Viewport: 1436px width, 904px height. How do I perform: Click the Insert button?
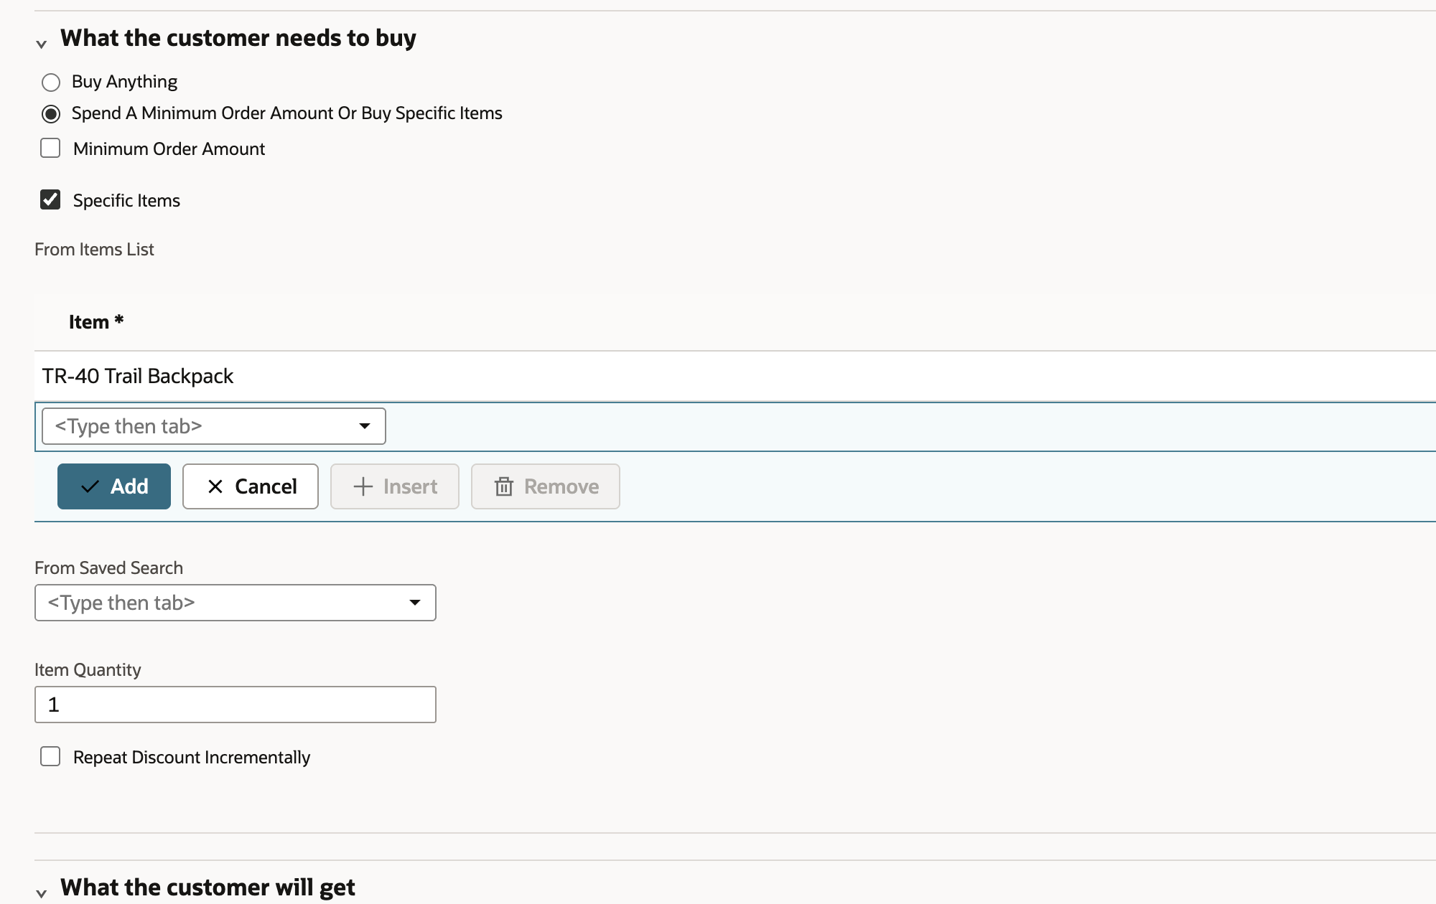click(x=395, y=486)
